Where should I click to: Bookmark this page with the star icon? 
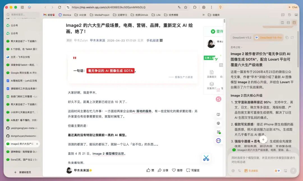click(186, 7)
